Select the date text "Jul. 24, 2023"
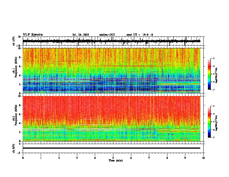The image size is (229, 177). click(81, 35)
